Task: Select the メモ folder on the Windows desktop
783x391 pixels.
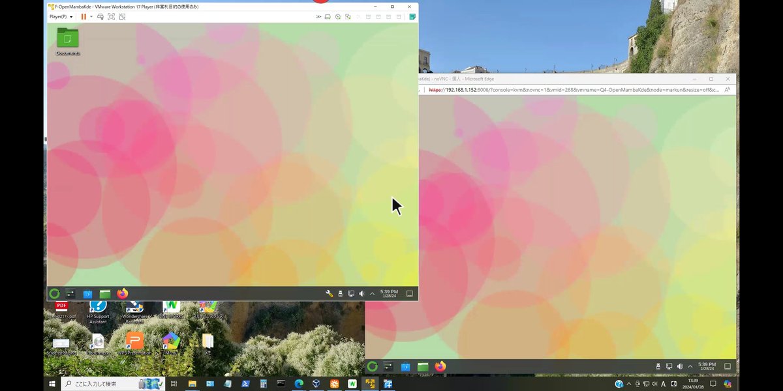Action: click(207, 343)
